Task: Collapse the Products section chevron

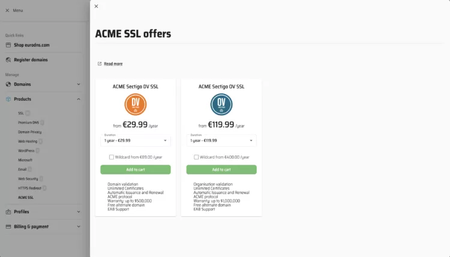Action: pos(79,99)
